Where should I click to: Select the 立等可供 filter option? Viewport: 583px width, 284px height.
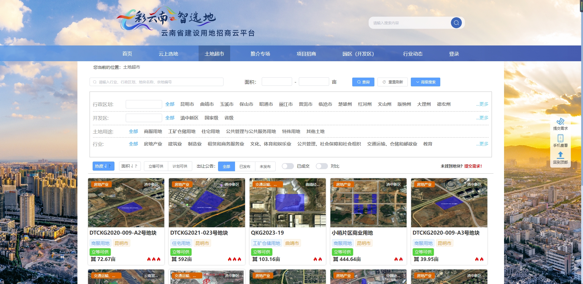[156, 166]
